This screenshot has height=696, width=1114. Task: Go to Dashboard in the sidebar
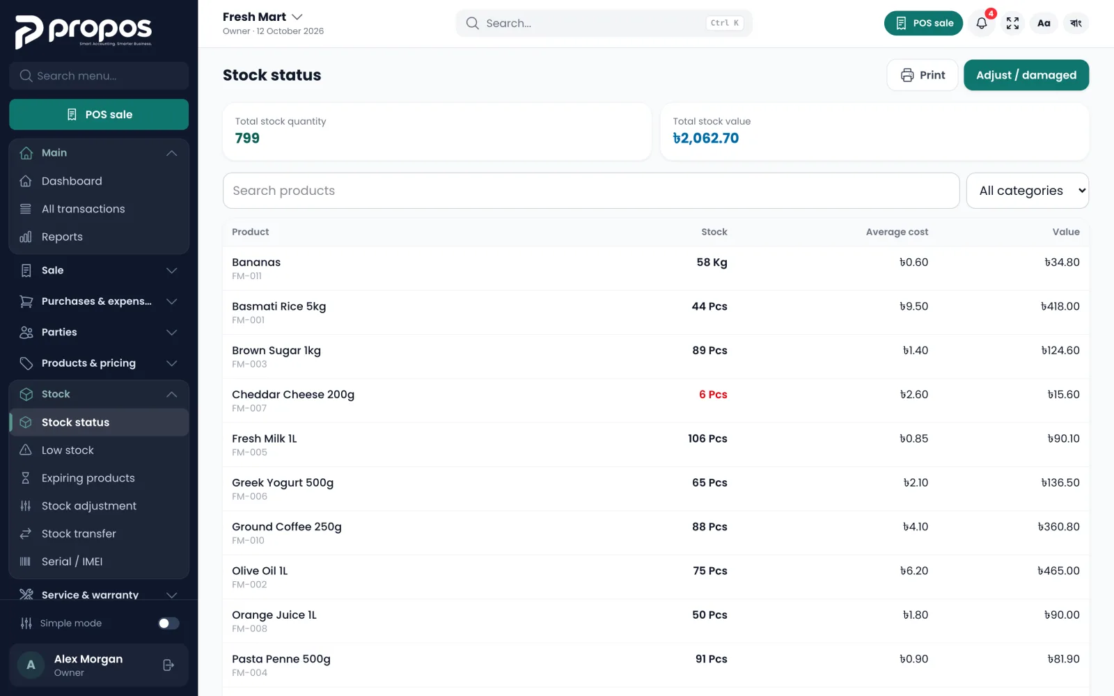pyautogui.click(x=99, y=181)
